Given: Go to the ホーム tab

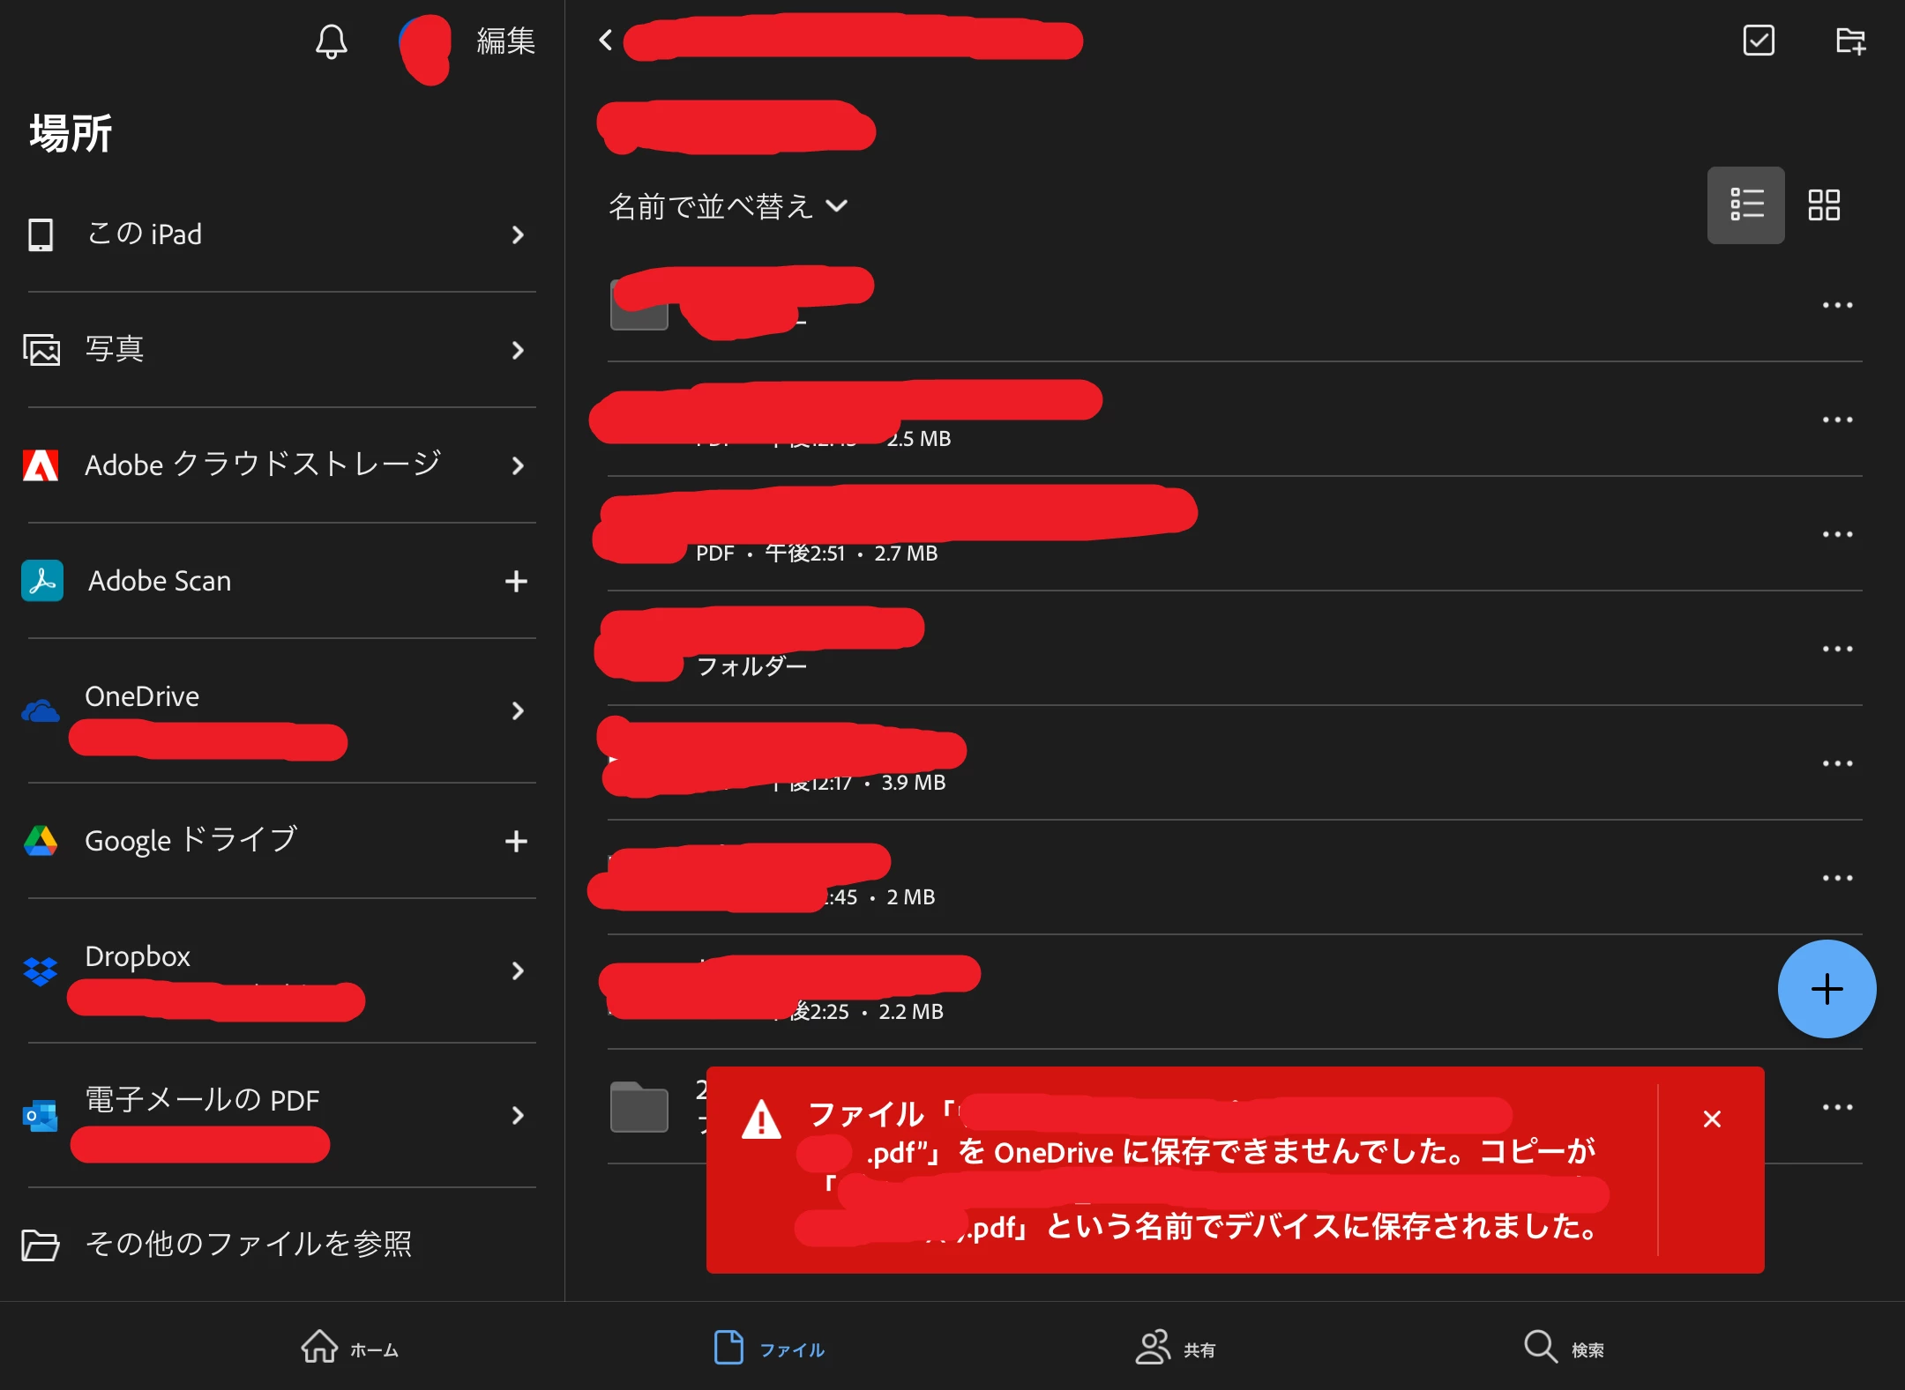Looking at the screenshot, I should point(349,1348).
